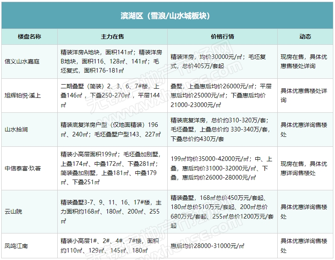335x260 pixels.
Task: Click 云山院 status cell 具体优惠详询售楼处
Action: (305, 211)
